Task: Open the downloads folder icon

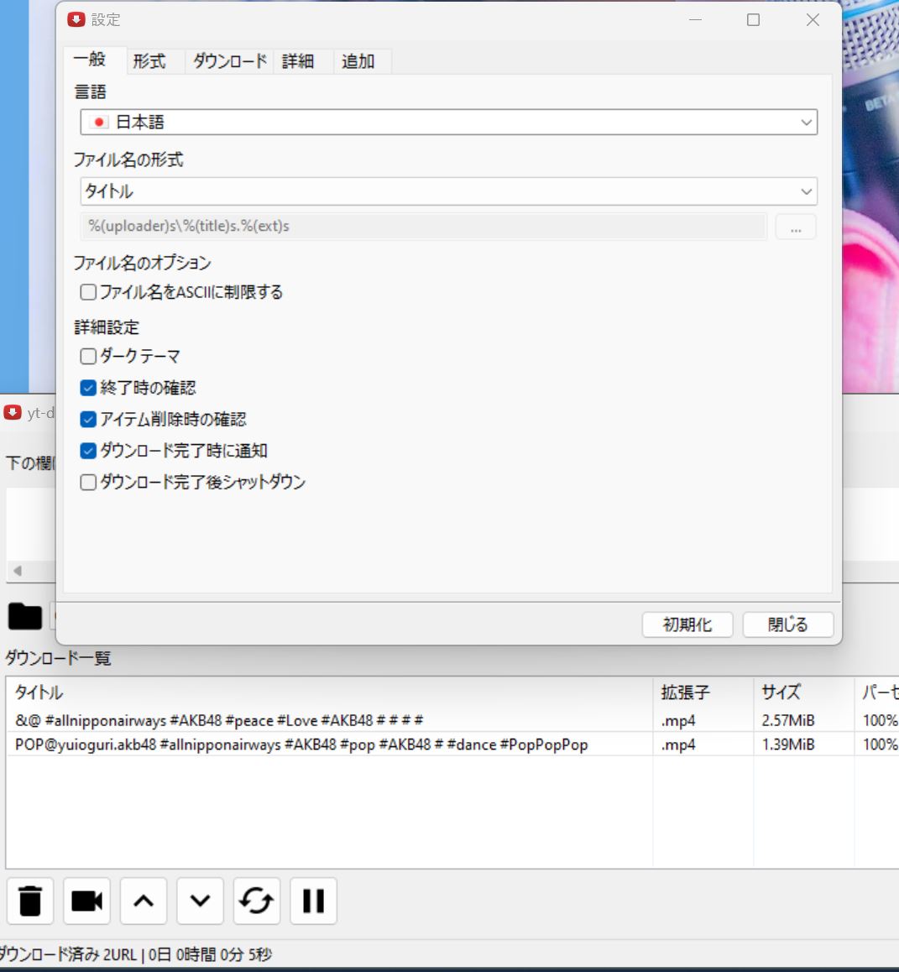Action: (x=25, y=616)
